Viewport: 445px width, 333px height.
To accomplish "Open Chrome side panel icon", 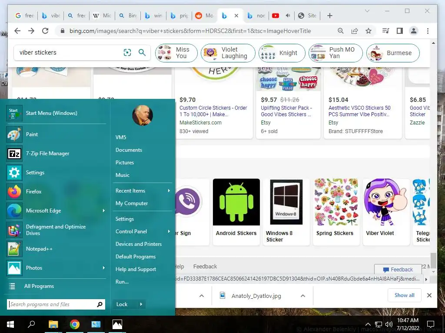I will pos(400,31).
